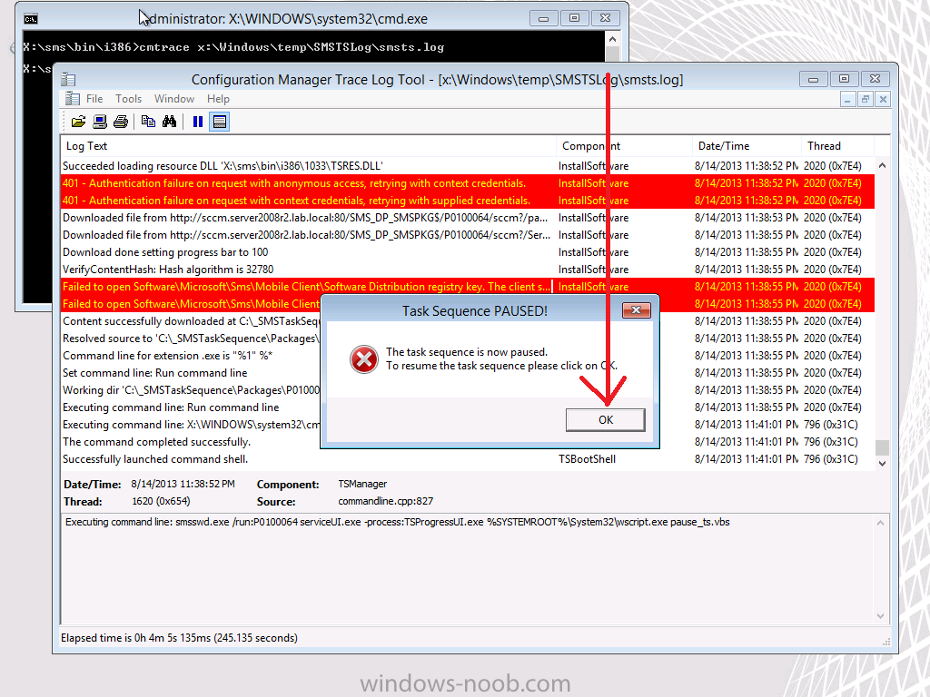Click the log list scroll down arrow
930x697 pixels.
point(882,464)
